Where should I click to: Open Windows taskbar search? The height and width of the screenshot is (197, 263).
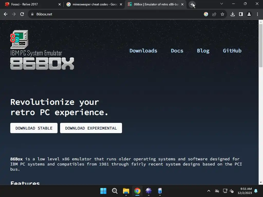(115, 191)
